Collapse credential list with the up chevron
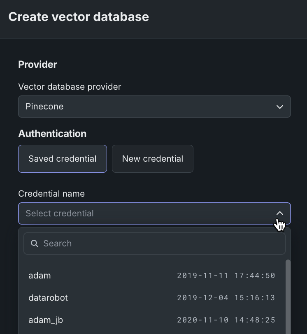Image resolution: width=307 pixels, height=334 pixels. click(280, 213)
